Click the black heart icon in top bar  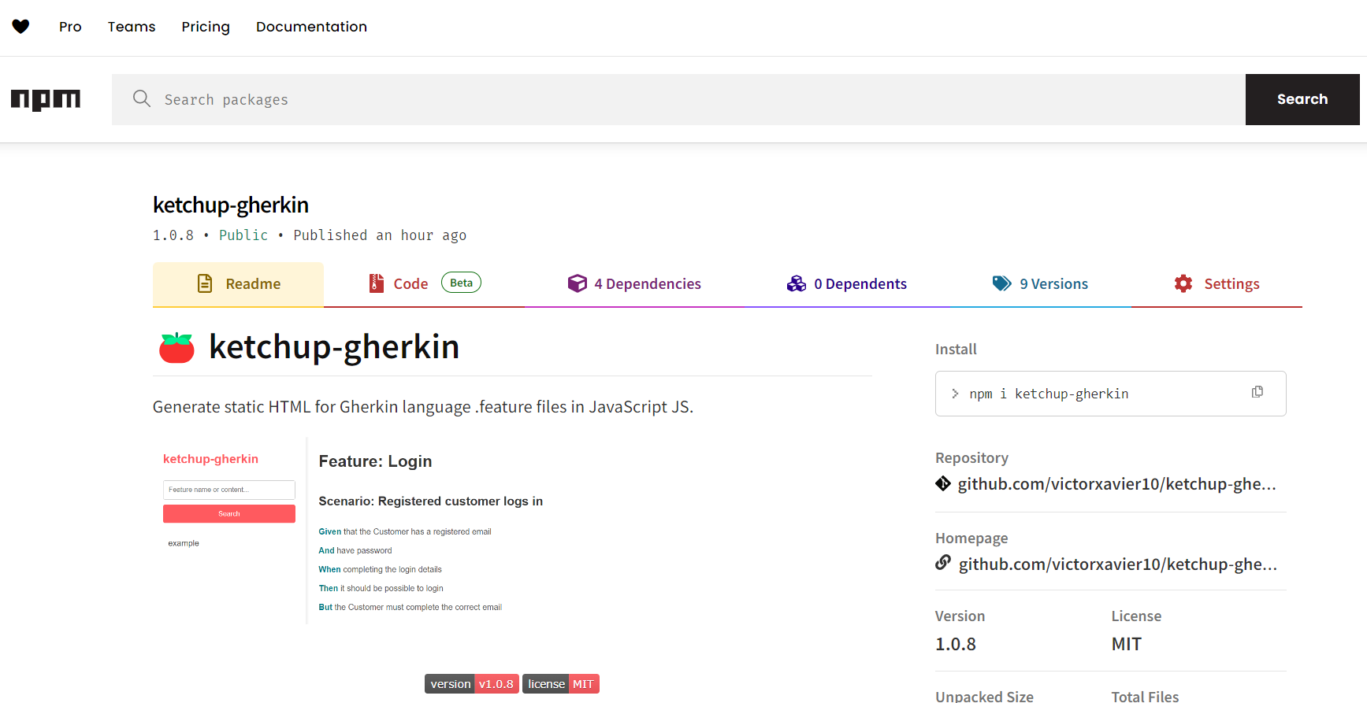coord(21,27)
